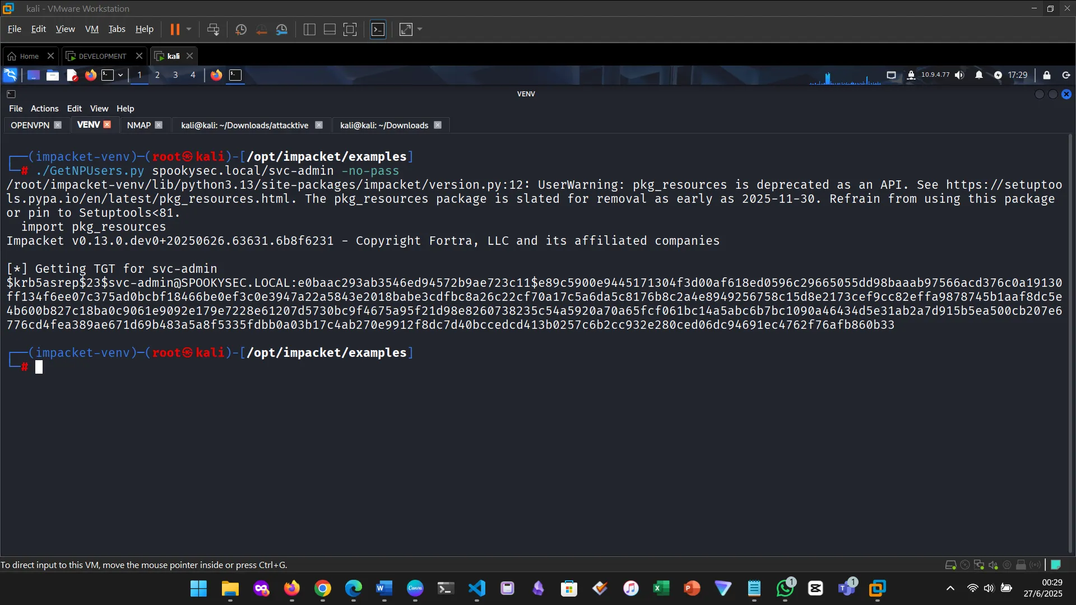Switch to the NMAP terminal tab
1076x605 pixels.
[x=138, y=125]
